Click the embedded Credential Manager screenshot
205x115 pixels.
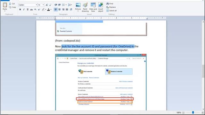[x=101, y=82]
